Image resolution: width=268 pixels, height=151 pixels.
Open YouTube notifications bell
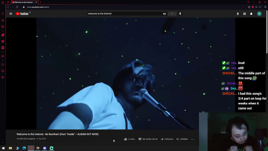[x=251, y=14]
